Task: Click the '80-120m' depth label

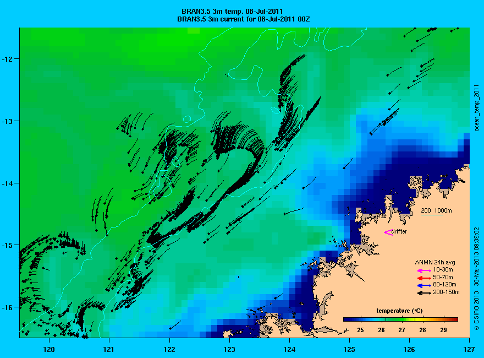Action: 444,284
